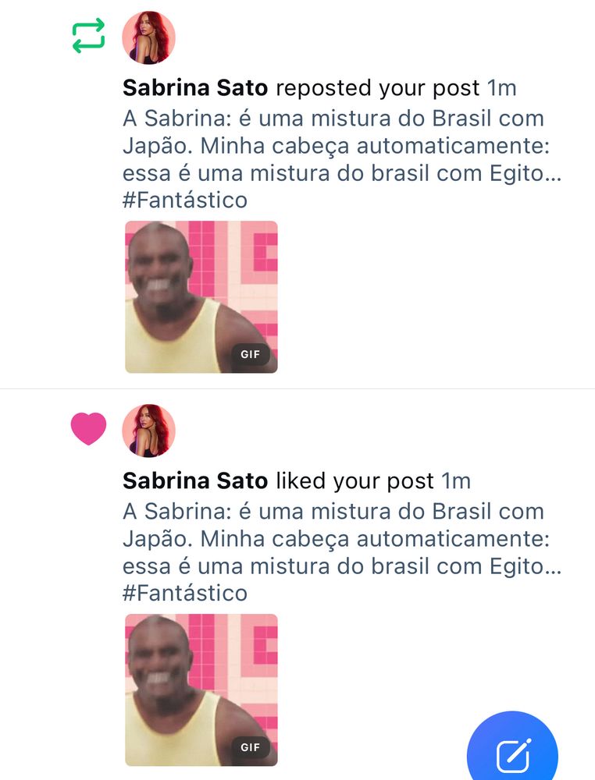Open the reposted post text about Brasil com Japão

[342, 159]
